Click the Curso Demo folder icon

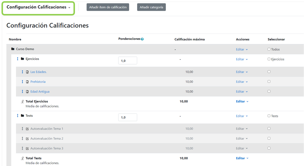coord(13,49)
